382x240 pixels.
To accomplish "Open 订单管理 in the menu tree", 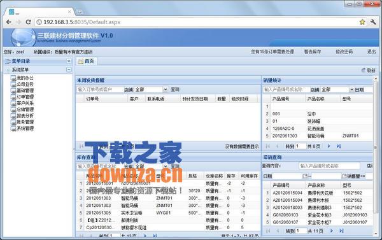I will pyautogui.click(x=25, y=97).
